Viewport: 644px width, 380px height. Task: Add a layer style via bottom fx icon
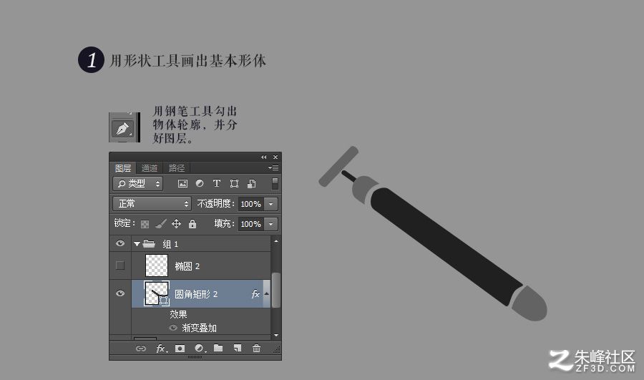tap(162, 349)
